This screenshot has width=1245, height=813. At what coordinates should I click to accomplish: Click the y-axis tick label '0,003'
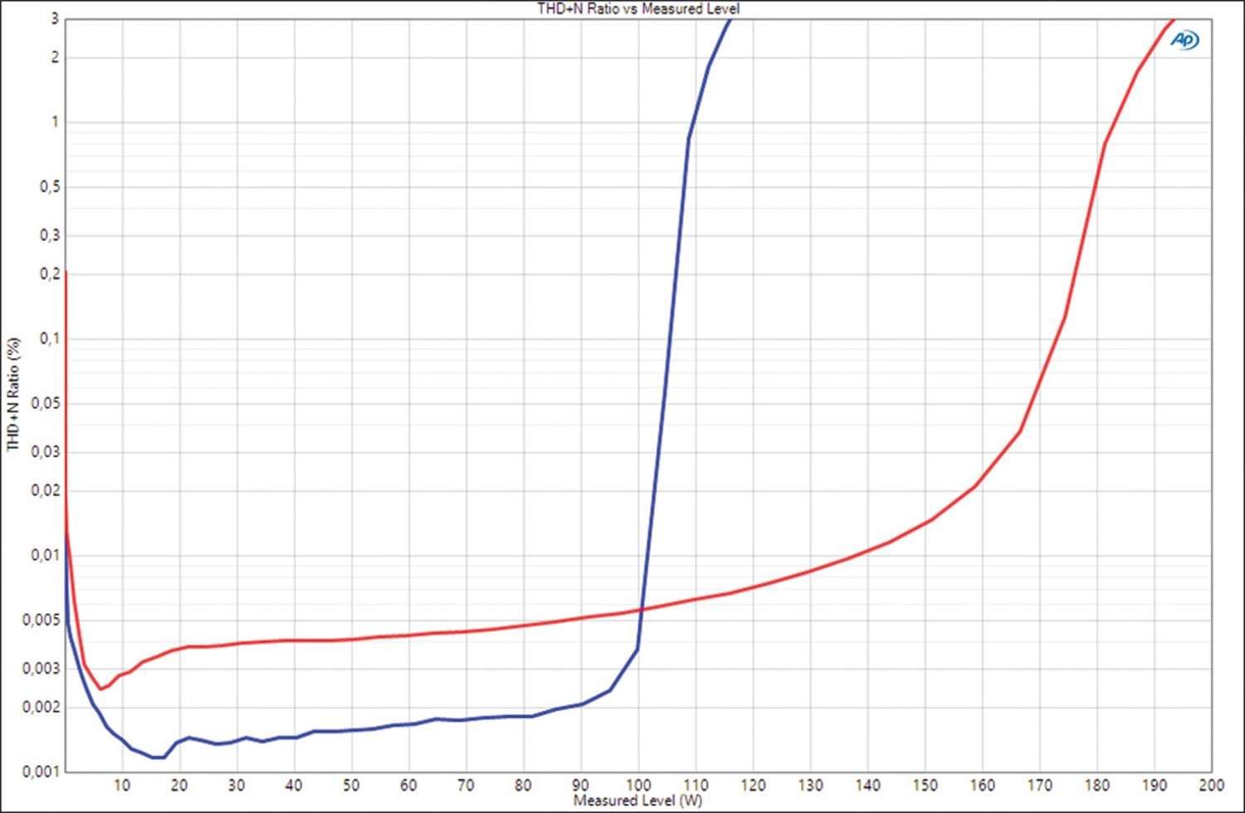[x=41, y=669]
